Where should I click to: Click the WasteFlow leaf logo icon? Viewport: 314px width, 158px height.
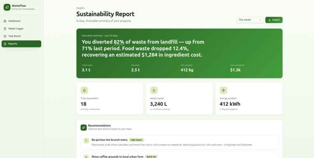7,7
